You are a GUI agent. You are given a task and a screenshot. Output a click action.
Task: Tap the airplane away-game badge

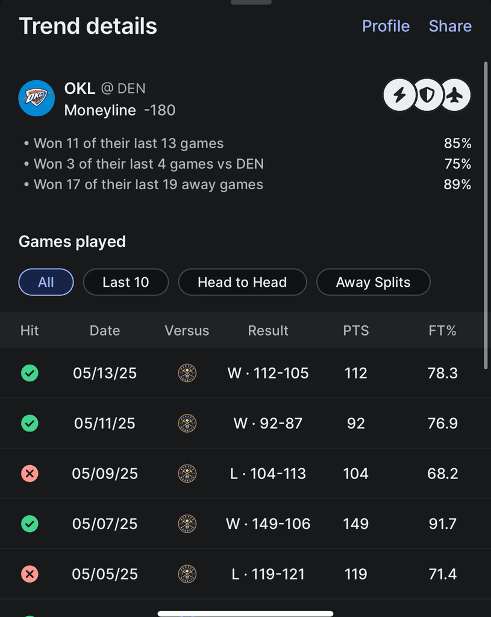click(x=455, y=95)
